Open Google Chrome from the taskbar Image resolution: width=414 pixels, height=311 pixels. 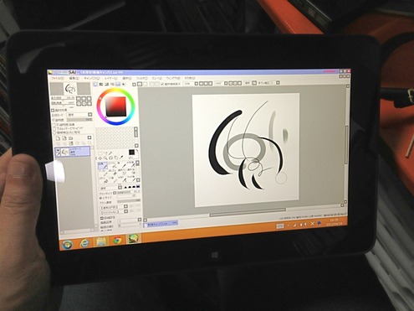pyautogui.click(x=118, y=240)
